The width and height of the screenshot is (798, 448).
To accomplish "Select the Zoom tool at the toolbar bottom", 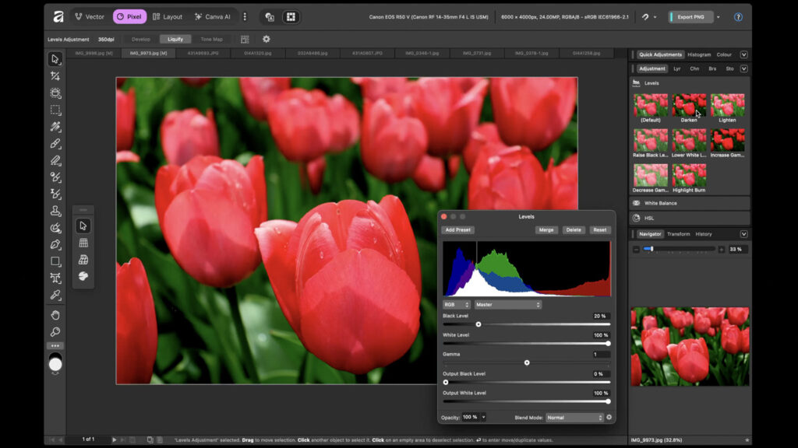I will point(55,331).
